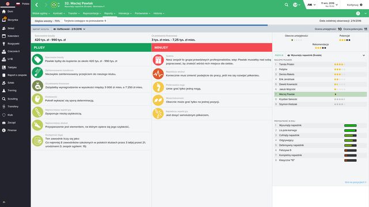The width and height of the screenshot is (369, 207).
Task: Open the Transfer menu
Action: click(x=74, y=13)
